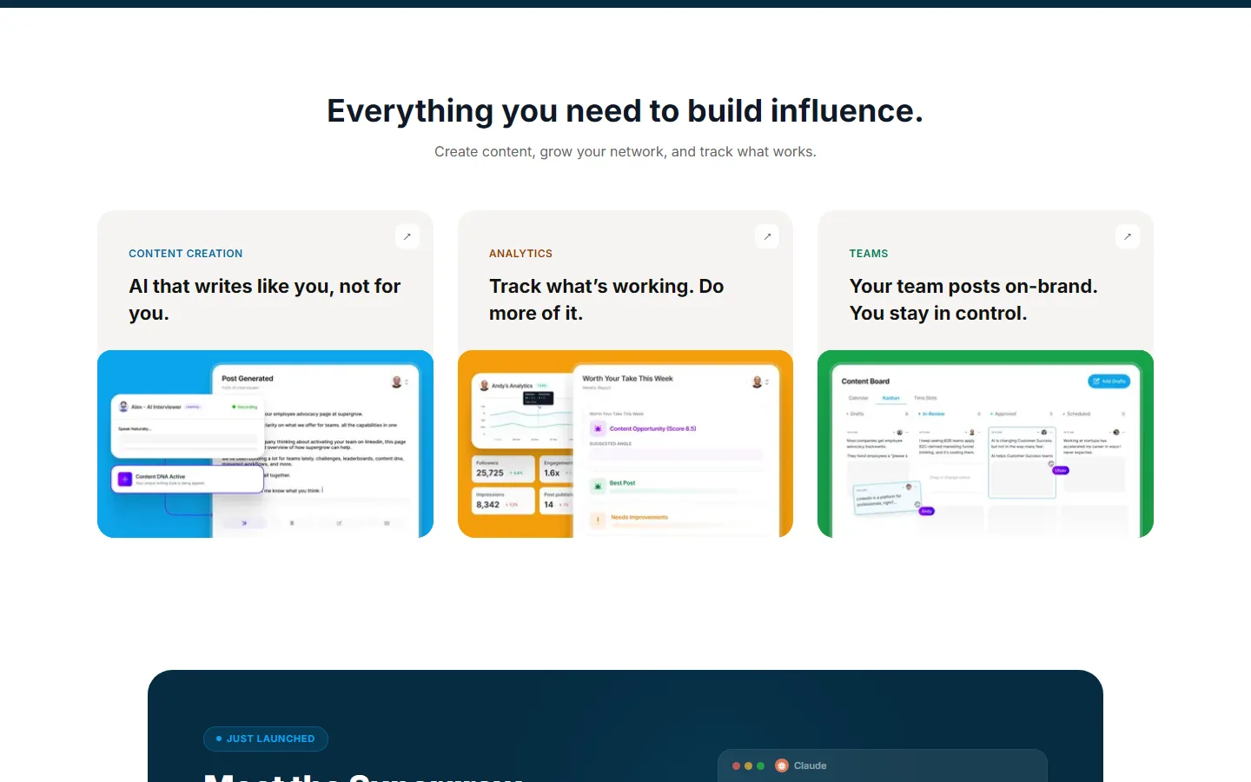Image resolution: width=1251 pixels, height=782 pixels.
Task: Open "AI that writes like you" card heading
Action: coord(265,300)
